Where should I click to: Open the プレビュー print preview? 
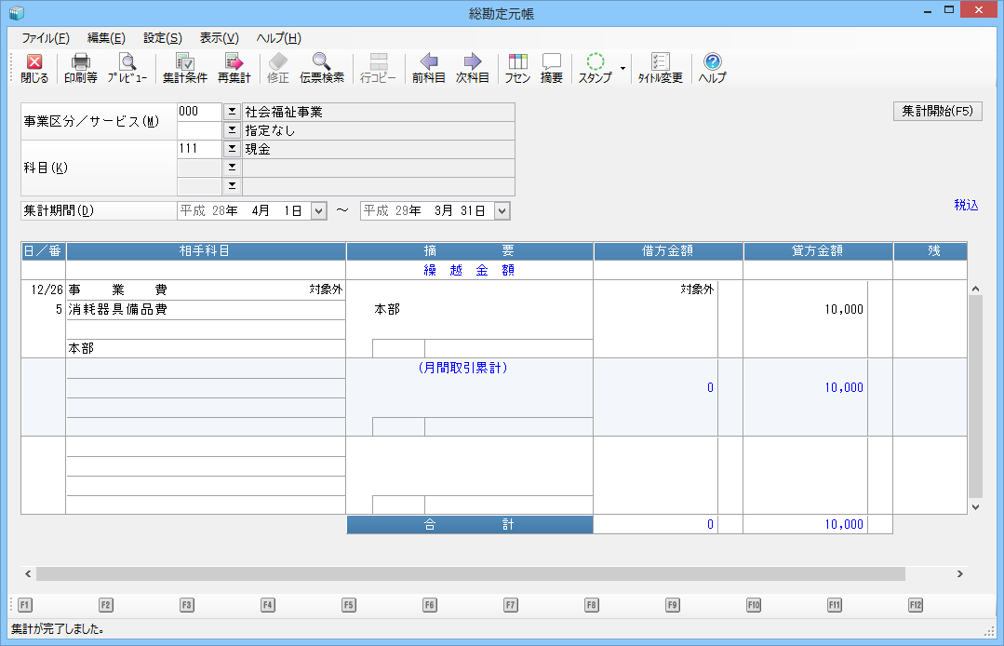pos(127,69)
